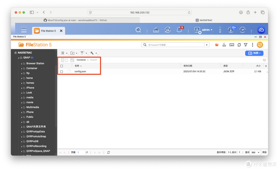Toggle the Safari sidebar icon
279x170 pixels.
pos(32,12)
